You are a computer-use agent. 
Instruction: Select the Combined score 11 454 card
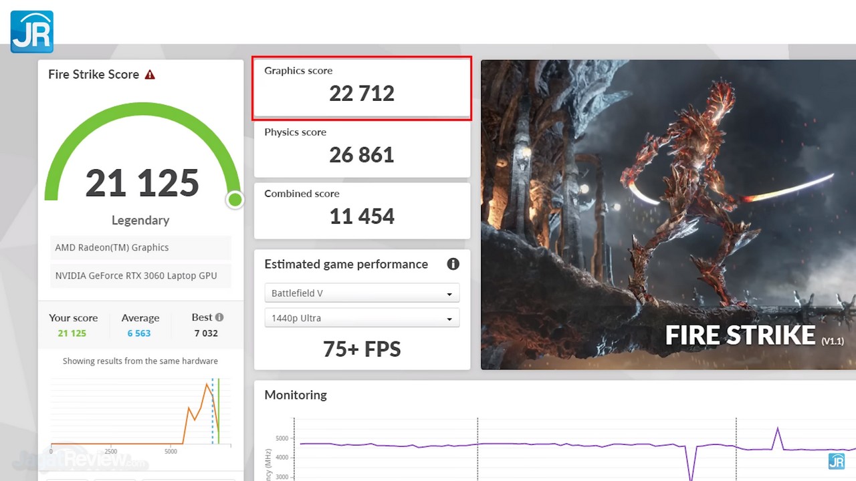coord(362,211)
